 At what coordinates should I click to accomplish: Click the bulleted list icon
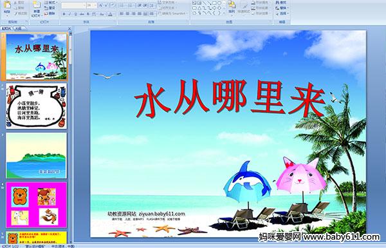click(x=122, y=5)
